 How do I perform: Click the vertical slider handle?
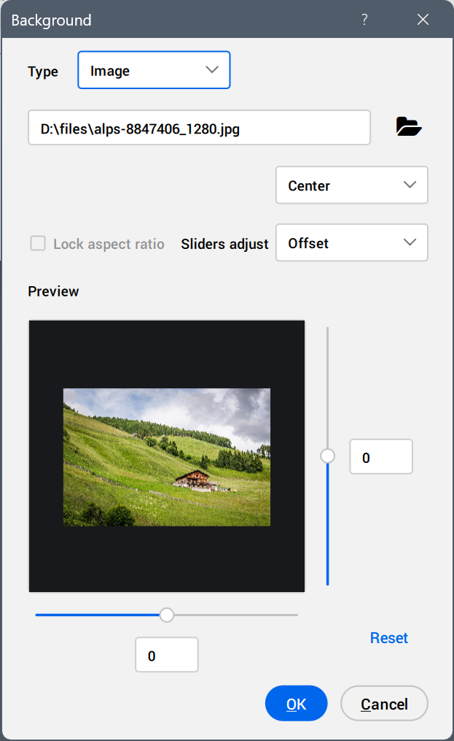pos(328,456)
